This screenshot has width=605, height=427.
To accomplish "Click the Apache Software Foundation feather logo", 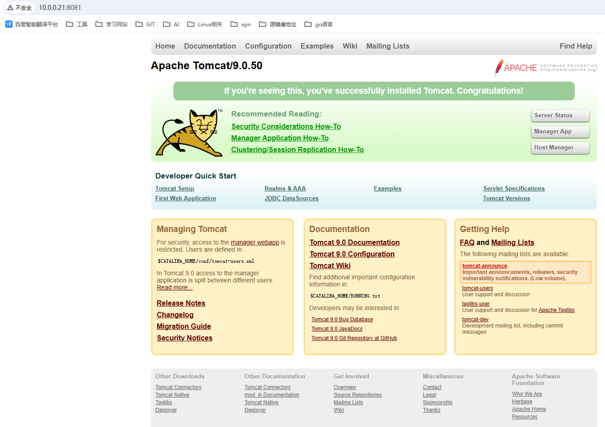I will coord(545,68).
